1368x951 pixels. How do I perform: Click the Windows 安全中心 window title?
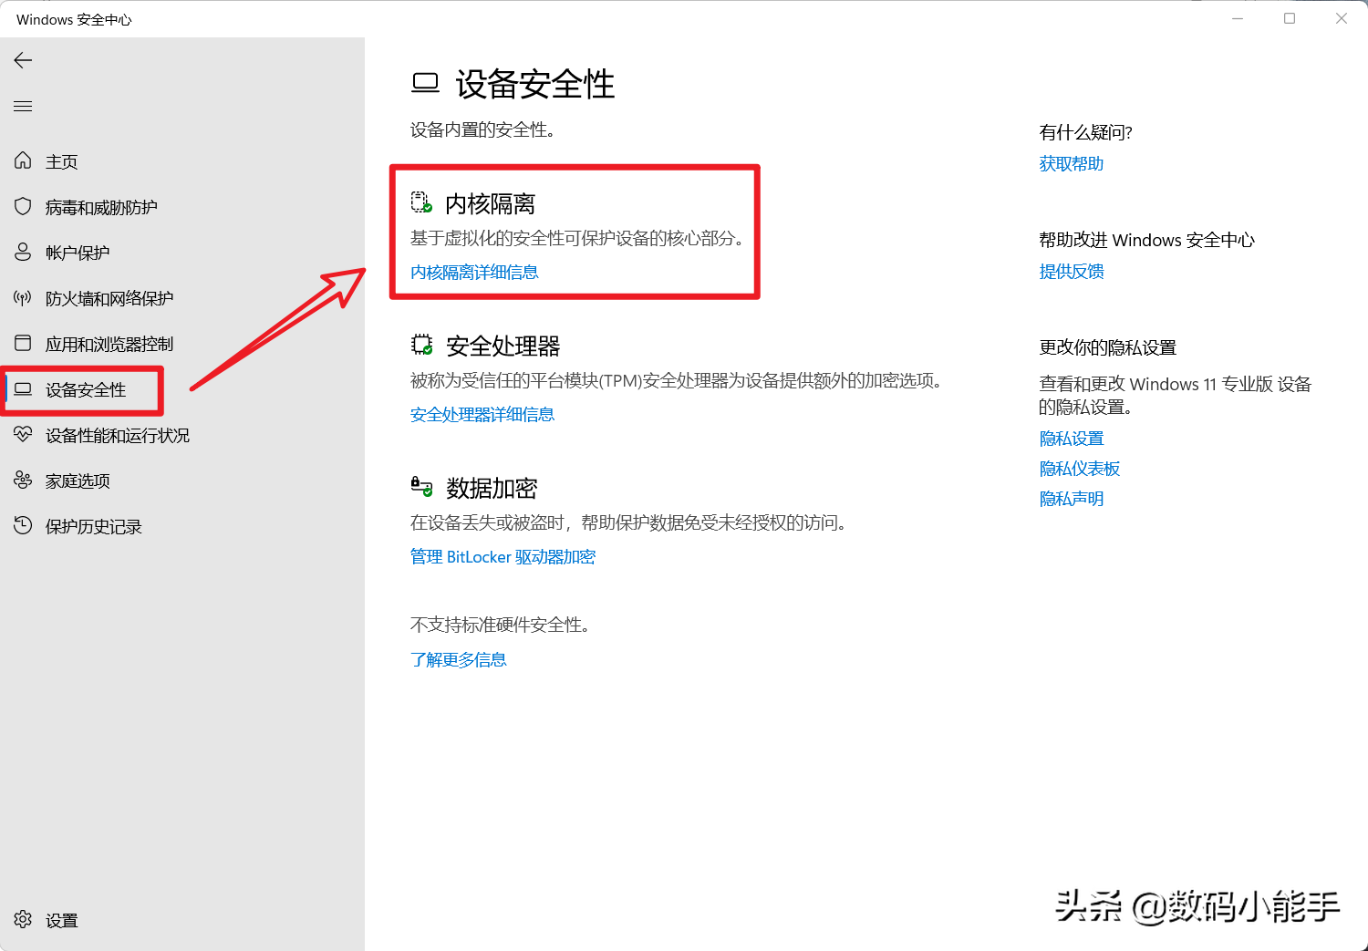pyautogui.click(x=74, y=19)
